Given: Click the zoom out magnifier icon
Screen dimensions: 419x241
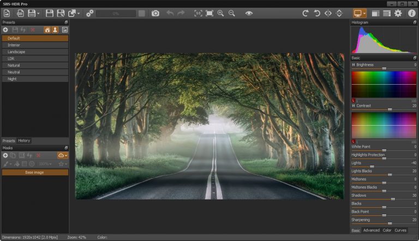Looking at the screenshot, I should click(x=232, y=13).
